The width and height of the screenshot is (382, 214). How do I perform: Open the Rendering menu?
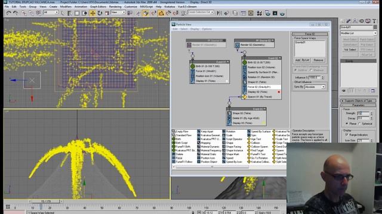click(x=115, y=7)
